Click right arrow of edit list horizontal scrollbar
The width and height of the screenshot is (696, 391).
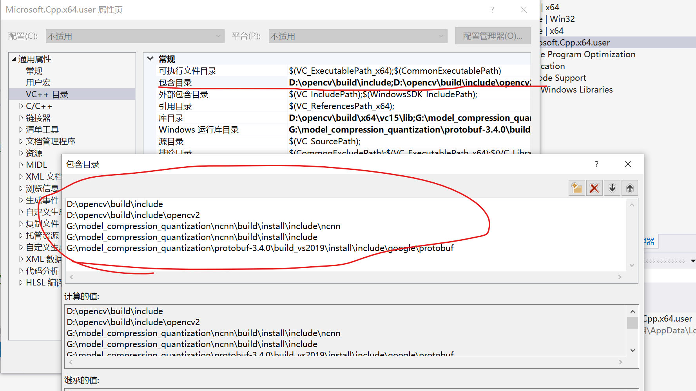tap(620, 277)
